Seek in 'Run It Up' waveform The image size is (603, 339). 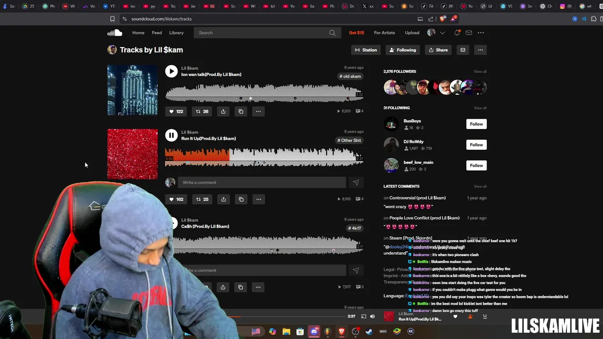tap(264, 157)
